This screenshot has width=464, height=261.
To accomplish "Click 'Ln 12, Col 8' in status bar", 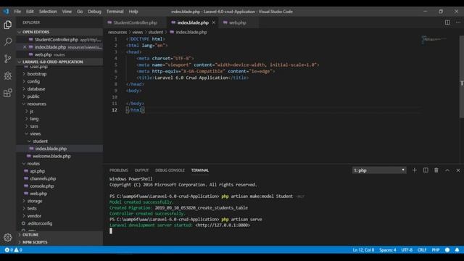I will coord(363,250).
